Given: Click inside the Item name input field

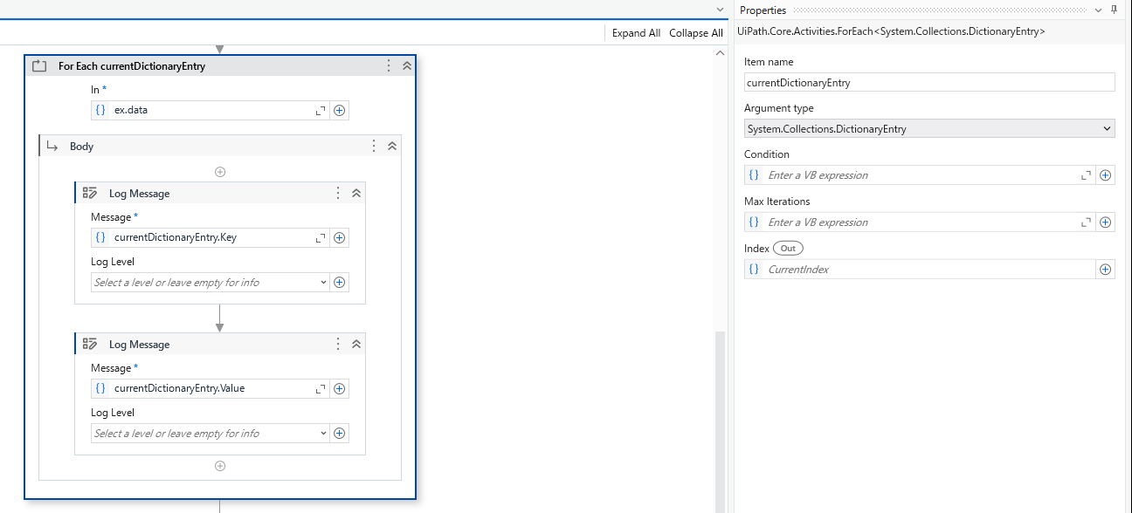Looking at the screenshot, I should tap(929, 82).
